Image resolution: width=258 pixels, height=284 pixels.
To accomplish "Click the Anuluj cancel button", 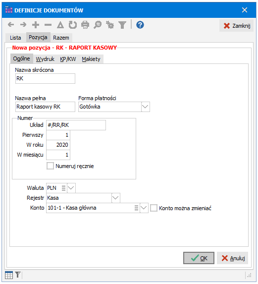I will click(232, 258).
